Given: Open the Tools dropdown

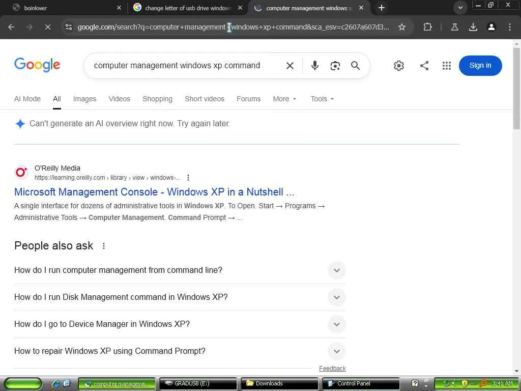Looking at the screenshot, I should (322, 99).
